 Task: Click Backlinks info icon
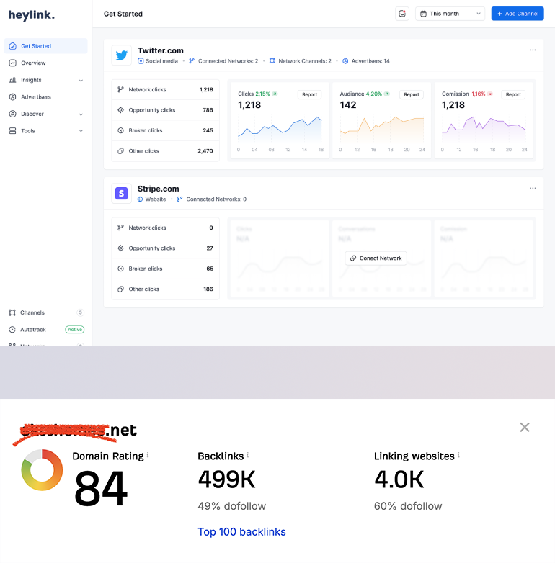248,455
